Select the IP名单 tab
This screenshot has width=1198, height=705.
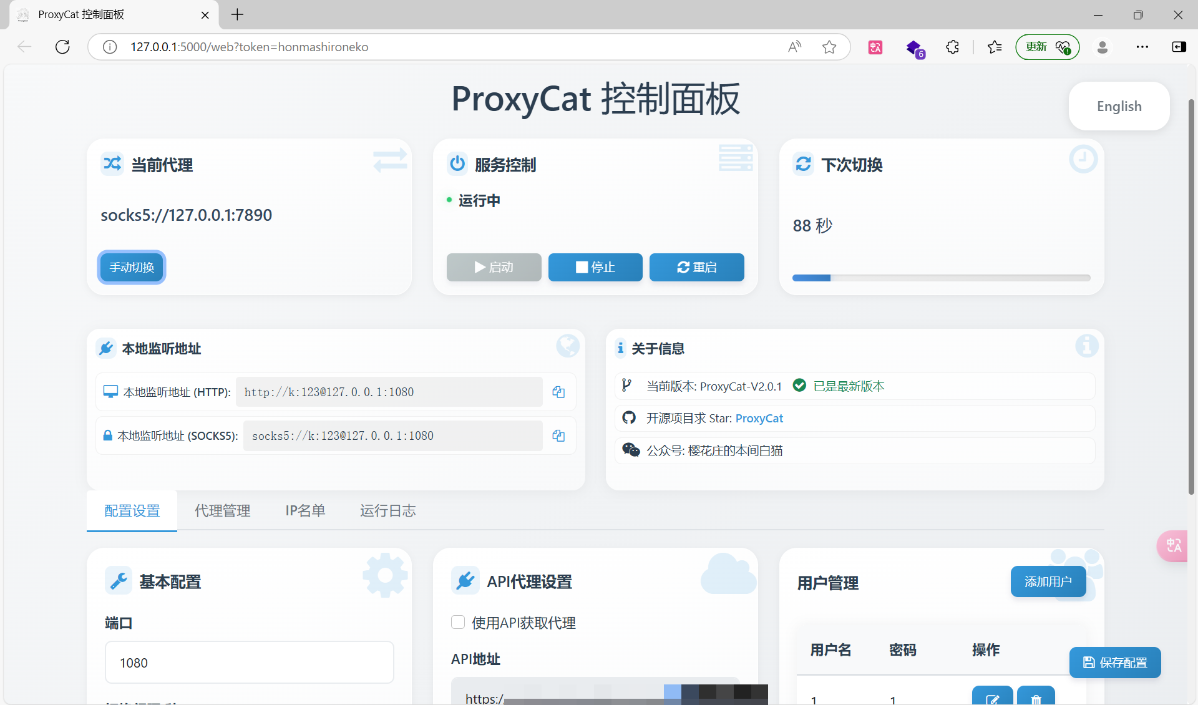click(x=305, y=511)
